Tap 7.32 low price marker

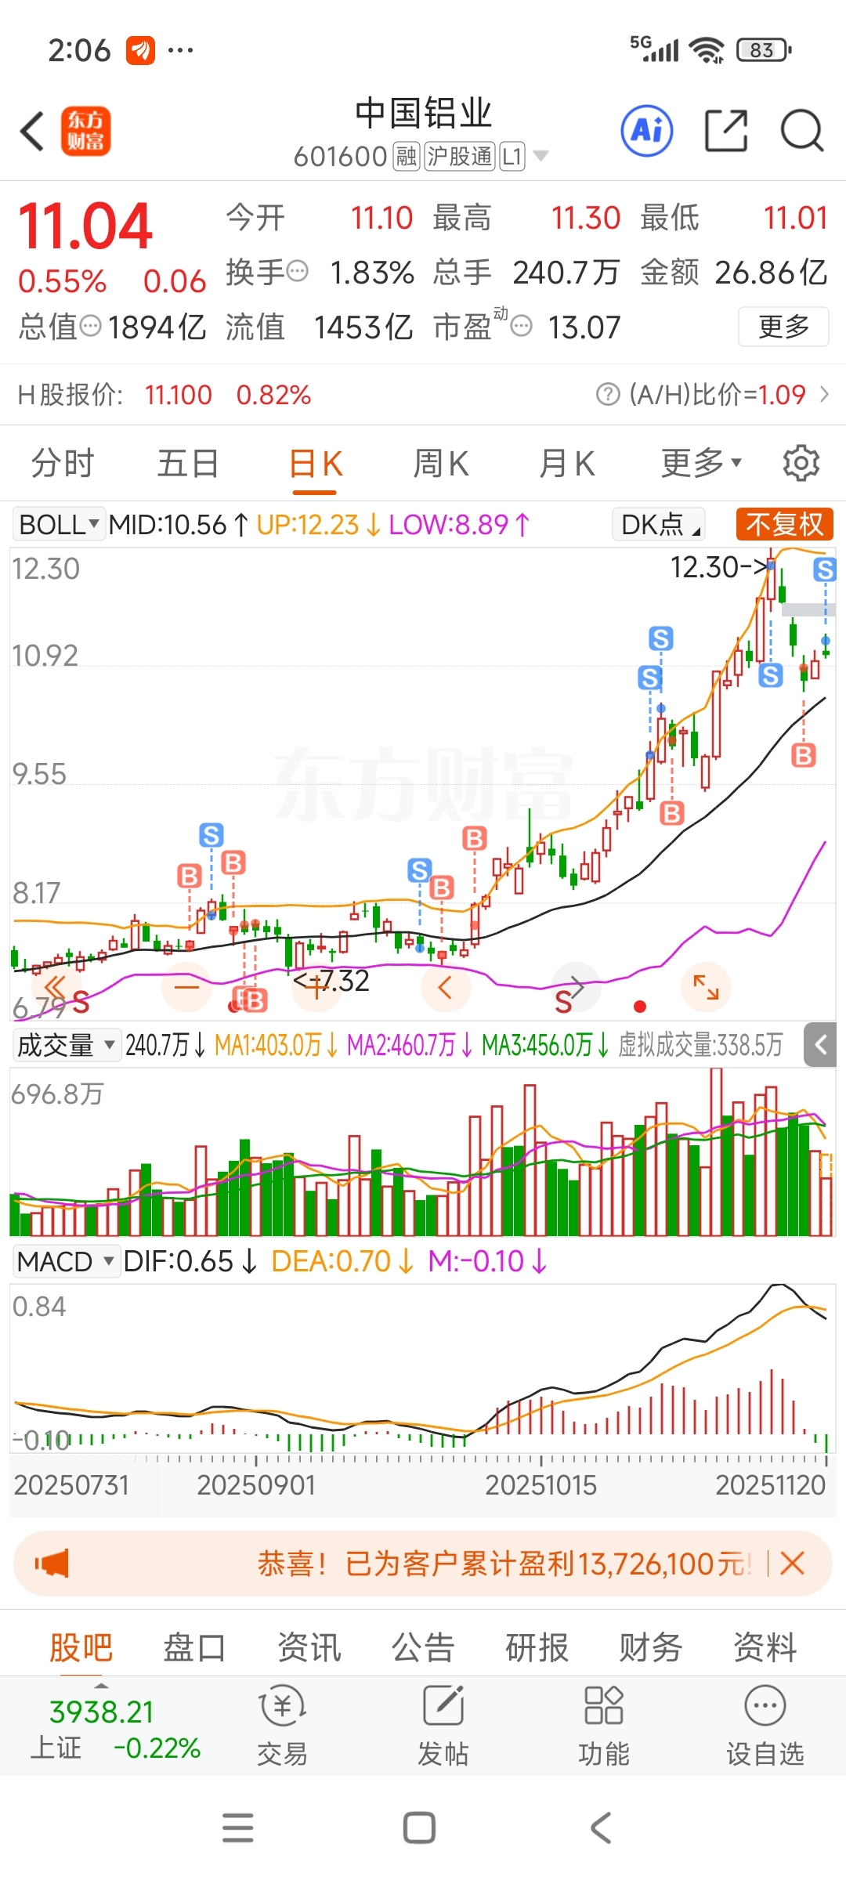click(331, 980)
